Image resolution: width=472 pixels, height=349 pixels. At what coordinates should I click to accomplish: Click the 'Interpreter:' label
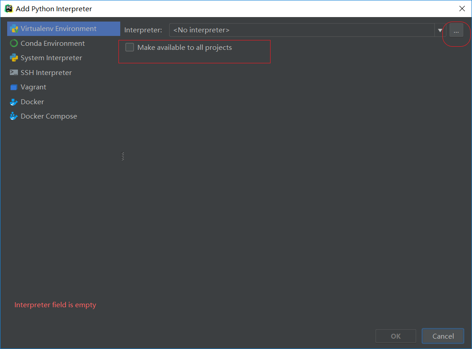click(143, 30)
